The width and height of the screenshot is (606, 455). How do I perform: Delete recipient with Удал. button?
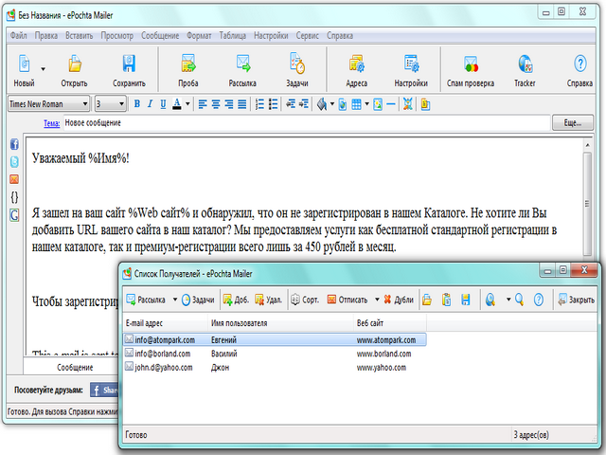pos(268,300)
